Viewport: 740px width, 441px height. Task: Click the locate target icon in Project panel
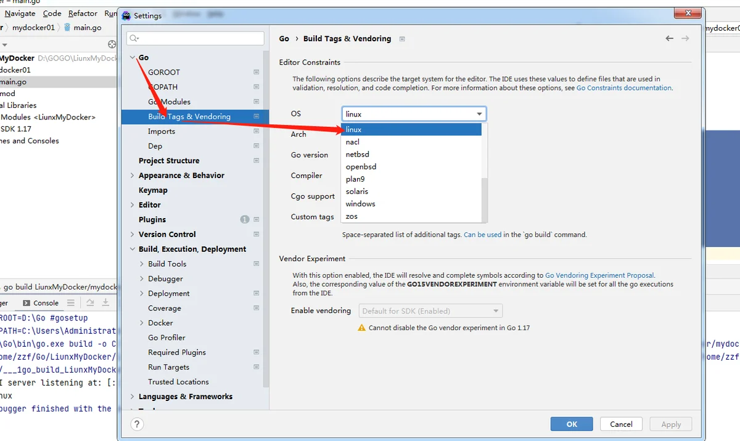point(112,44)
